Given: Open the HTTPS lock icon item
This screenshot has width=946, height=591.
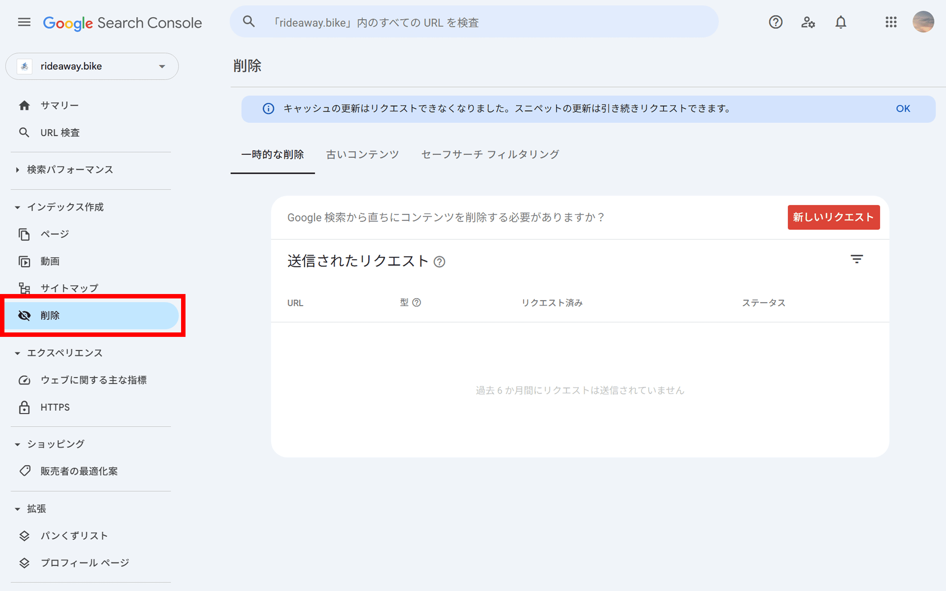Looking at the screenshot, I should [x=24, y=407].
